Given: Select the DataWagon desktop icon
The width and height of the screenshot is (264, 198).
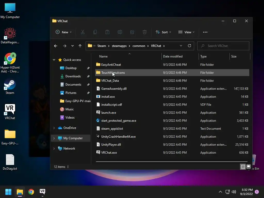Looking at the screenshot, I should coord(10,36).
